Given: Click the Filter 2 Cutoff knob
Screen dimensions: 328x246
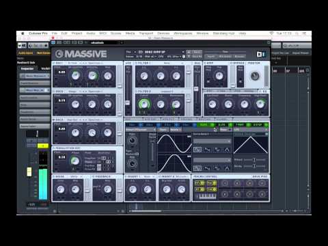Looking at the screenshot, I should pos(143,105).
